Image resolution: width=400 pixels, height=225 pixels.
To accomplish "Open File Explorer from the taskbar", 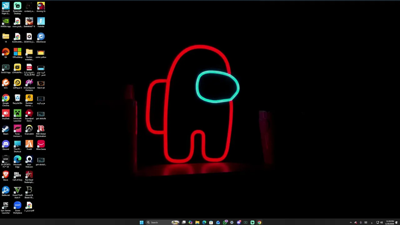I will click(197, 222).
